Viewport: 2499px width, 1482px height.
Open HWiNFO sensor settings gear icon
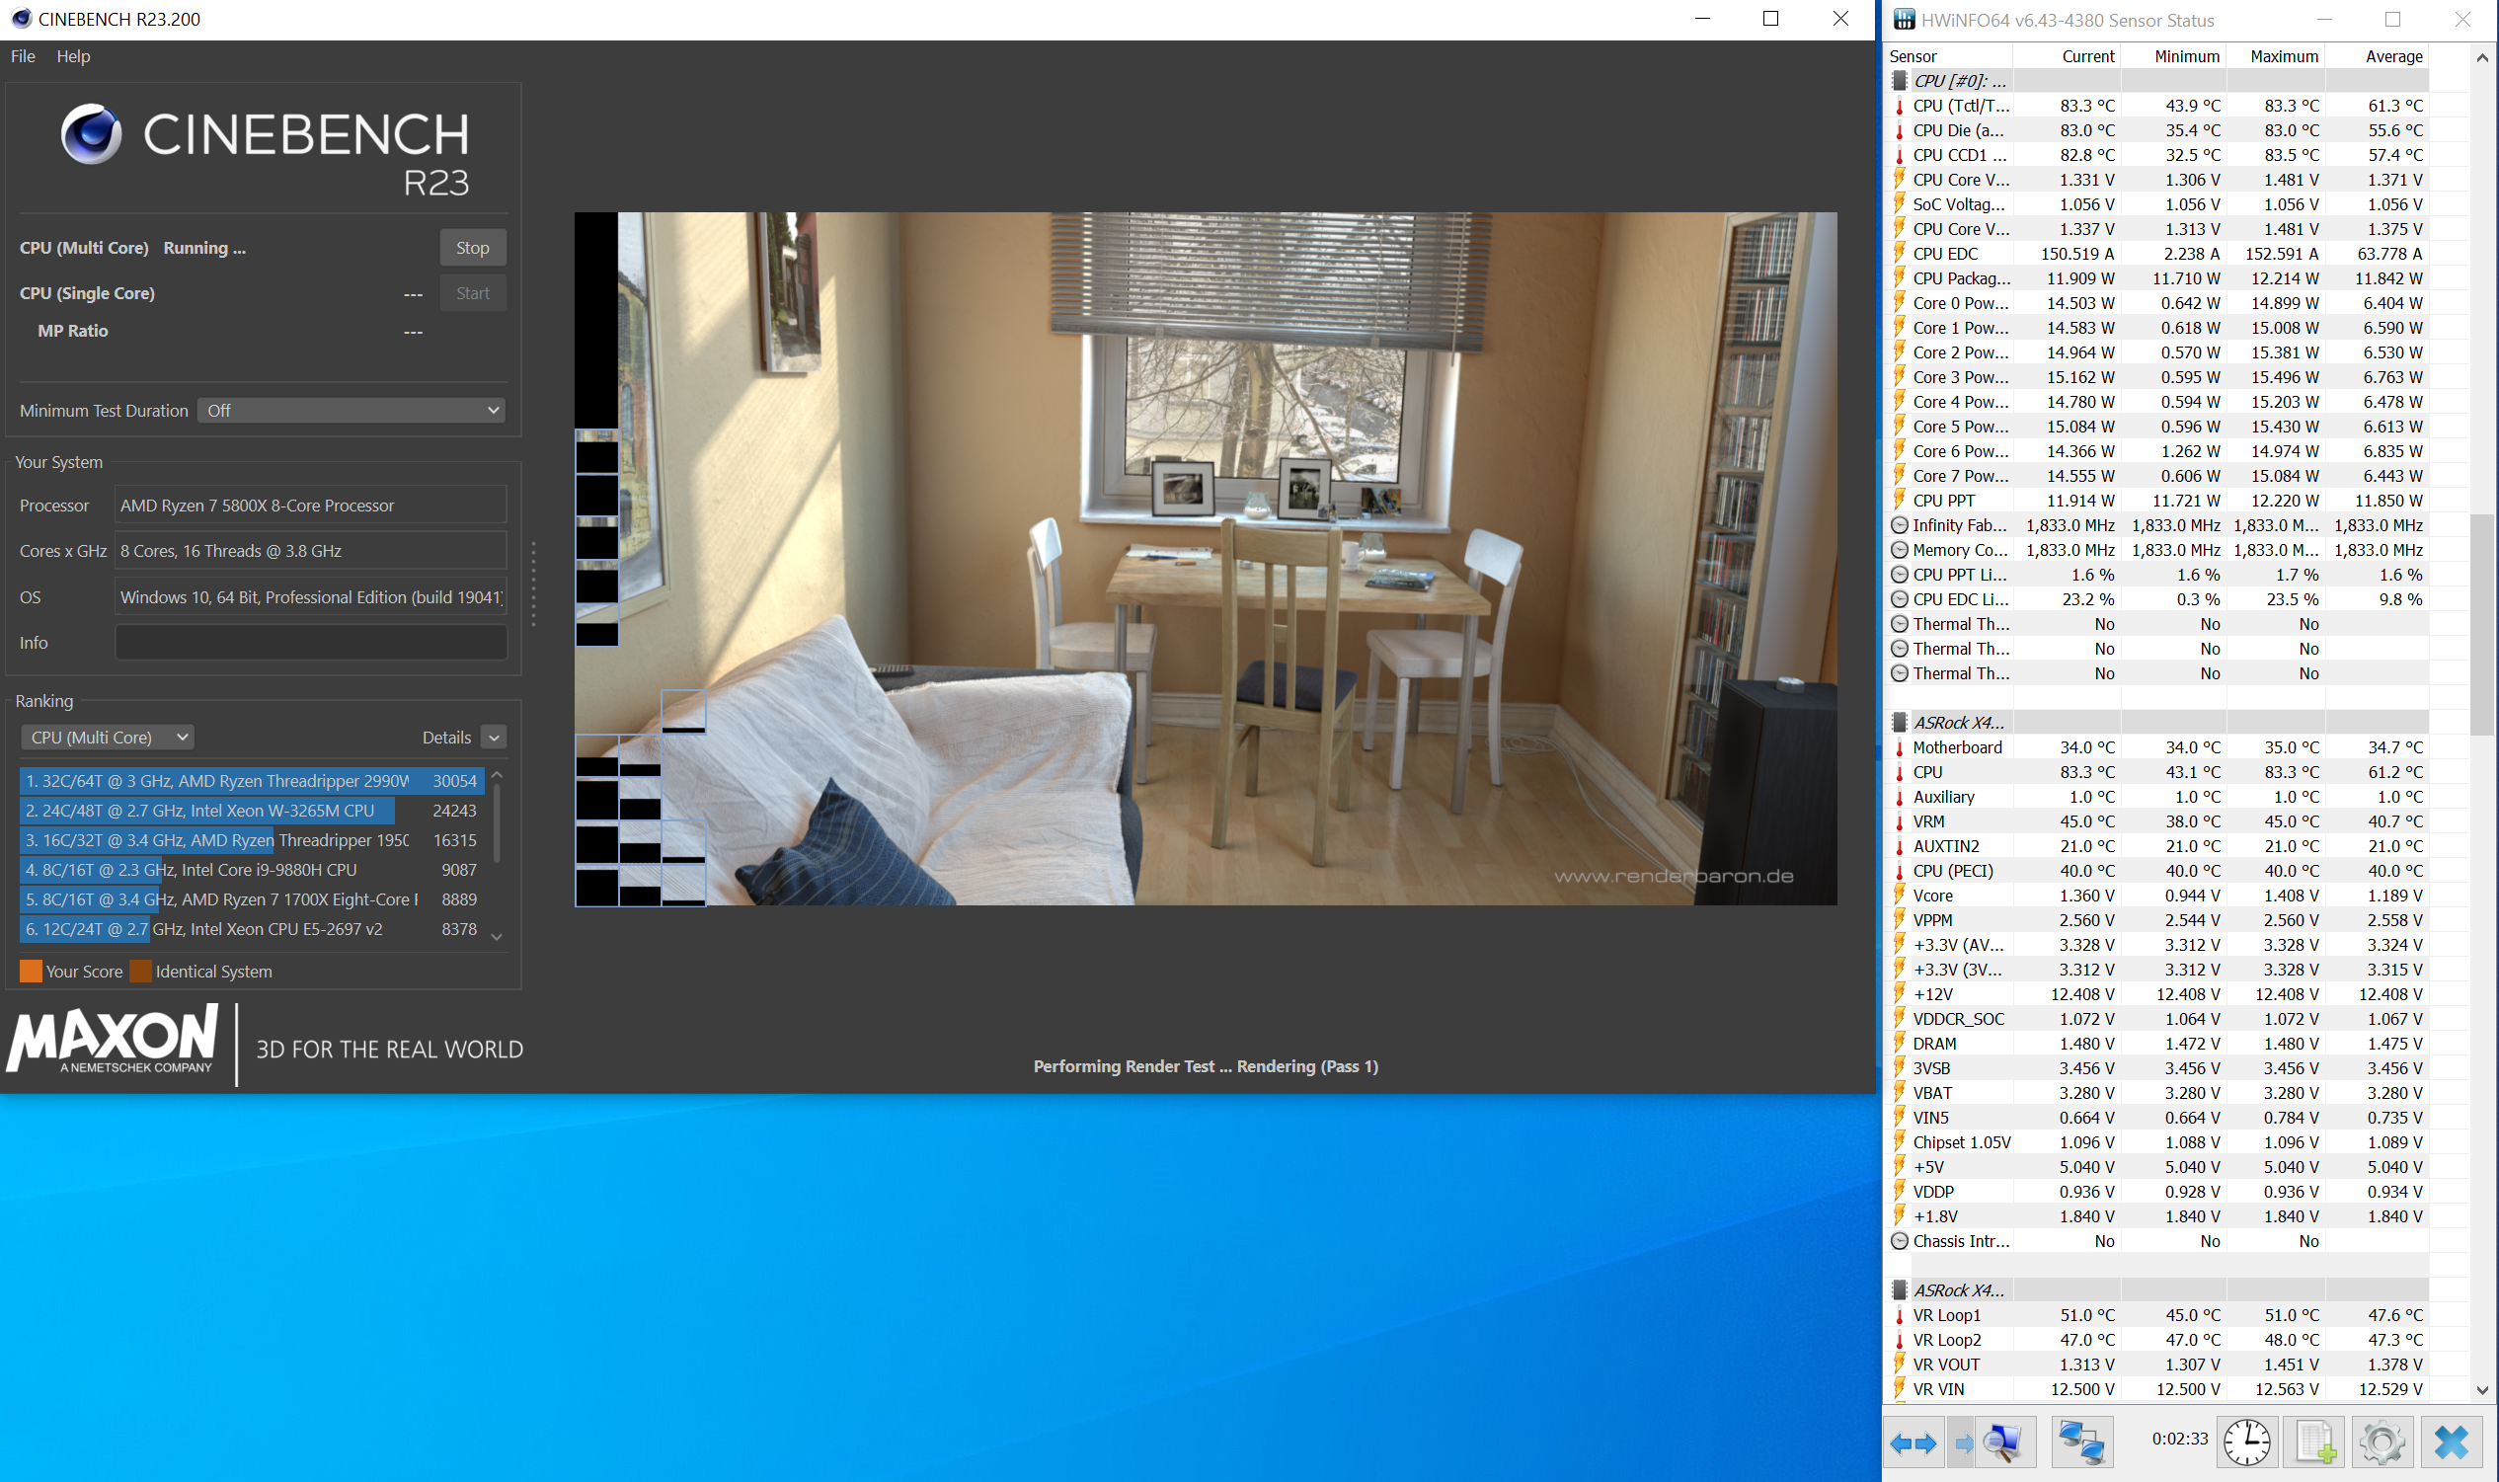[2382, 1443]
